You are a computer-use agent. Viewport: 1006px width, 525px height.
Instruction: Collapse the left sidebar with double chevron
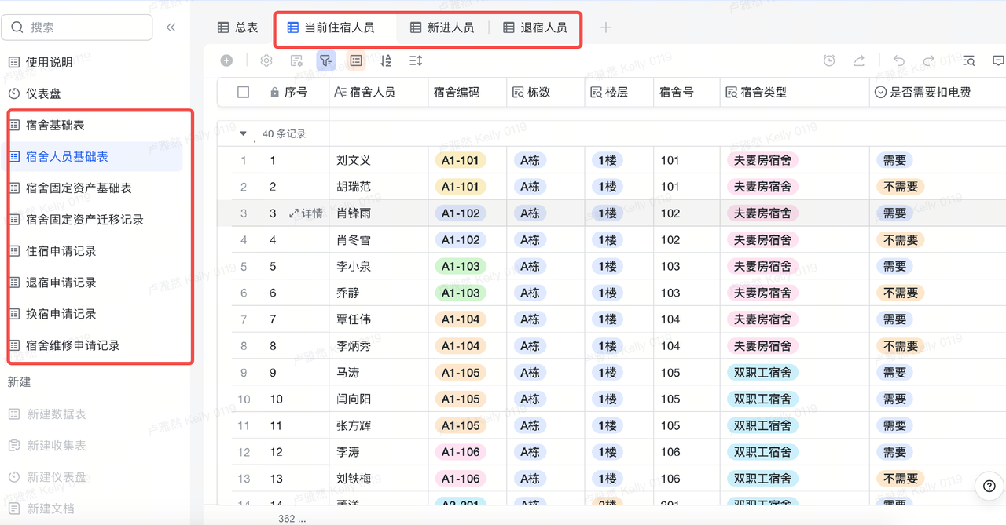(x=171, y=27)
